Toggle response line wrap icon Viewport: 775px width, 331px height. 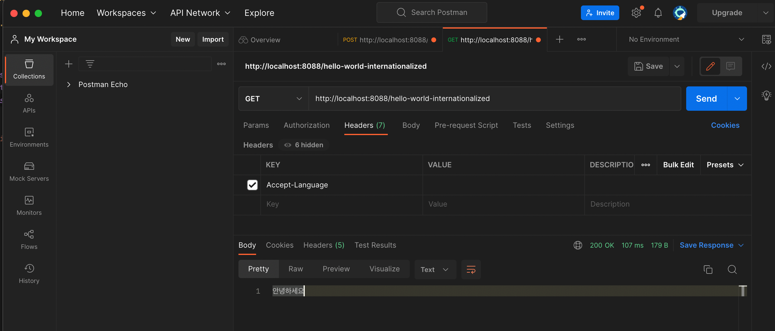(471, 269)
